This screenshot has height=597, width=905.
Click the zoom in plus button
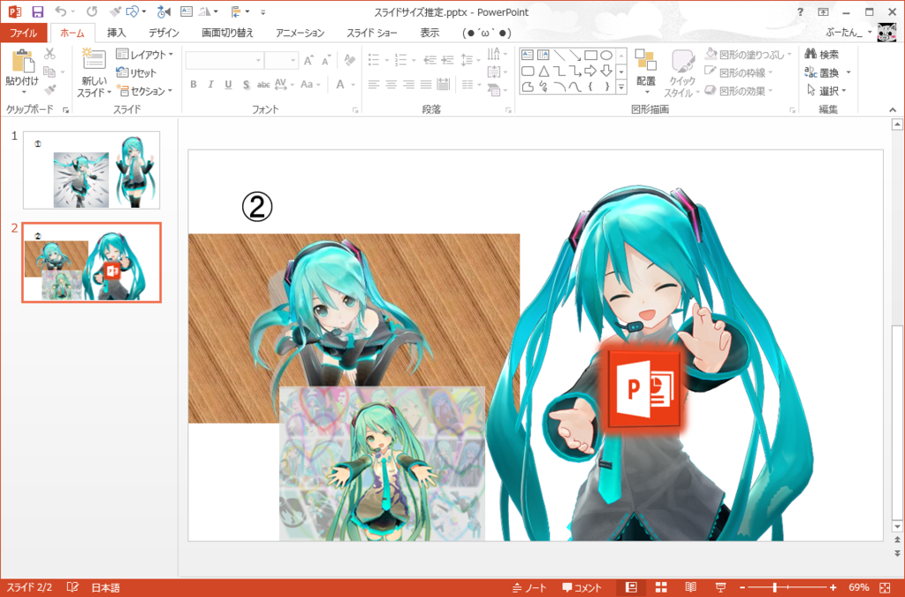click(833, 588)
